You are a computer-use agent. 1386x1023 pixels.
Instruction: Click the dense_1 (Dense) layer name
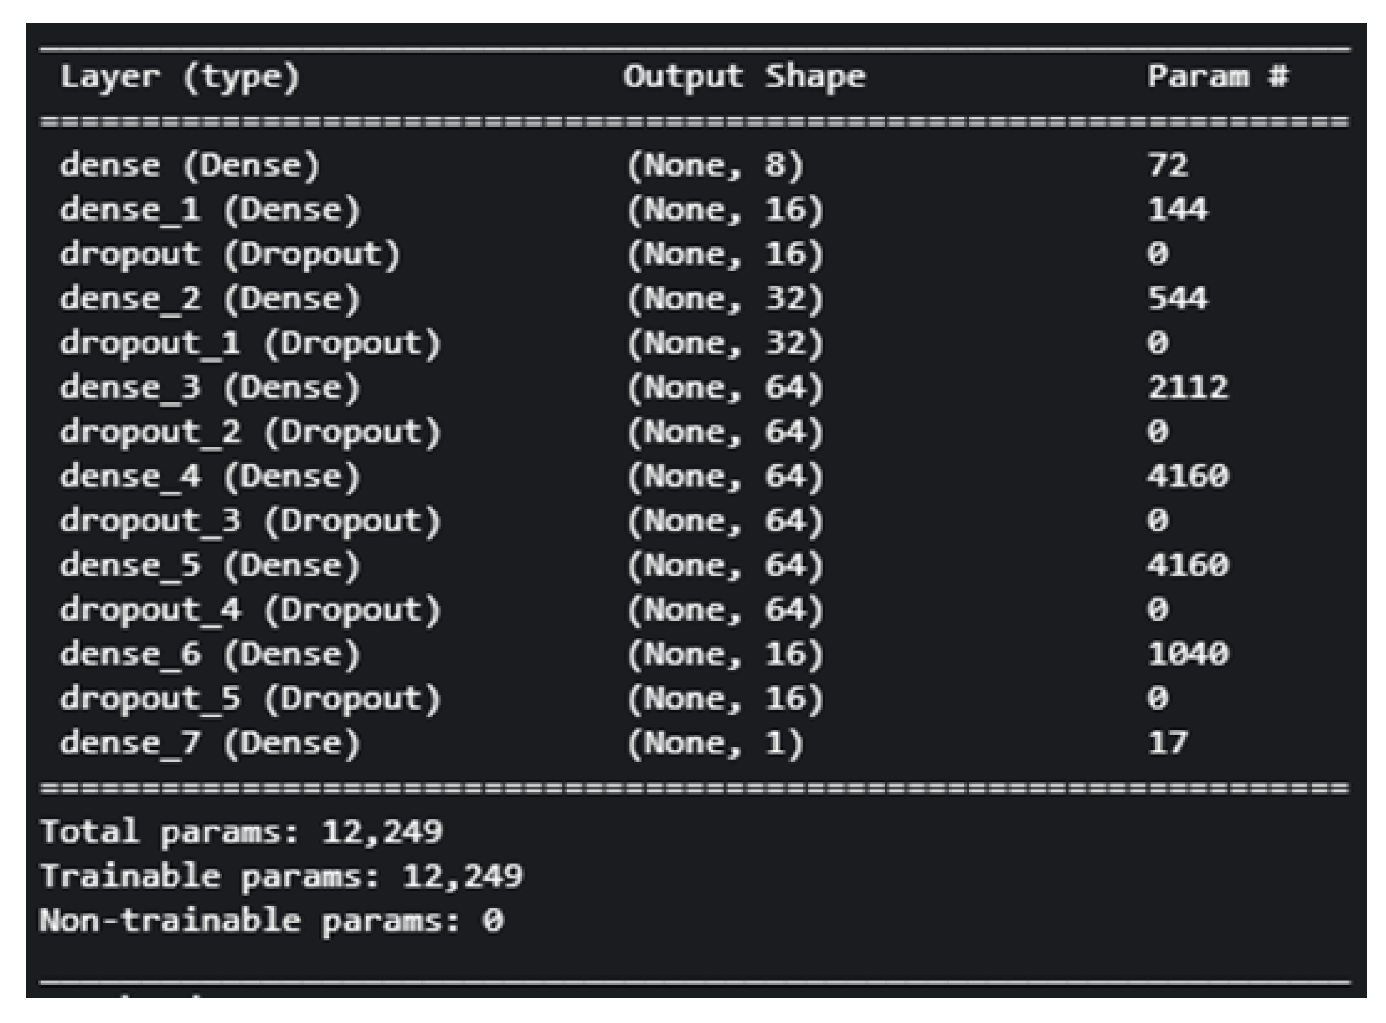[209, 210]
